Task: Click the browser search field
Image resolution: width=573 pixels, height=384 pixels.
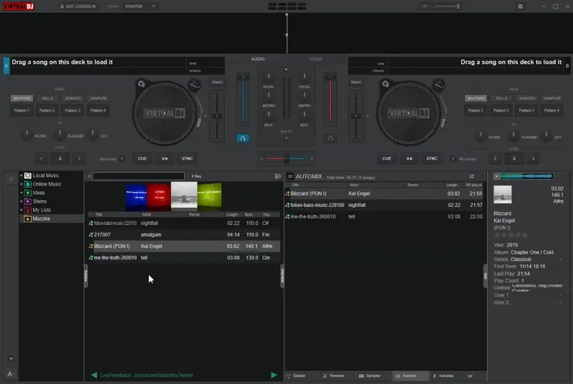Action: (x=138, y=176)
